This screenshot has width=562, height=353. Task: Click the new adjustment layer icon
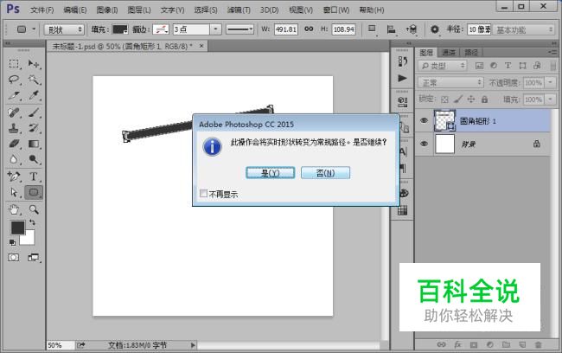[490, 344]
